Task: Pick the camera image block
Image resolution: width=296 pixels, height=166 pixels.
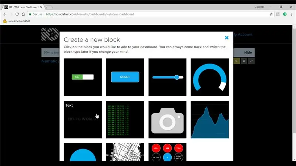Action: (x=168, y=120)
